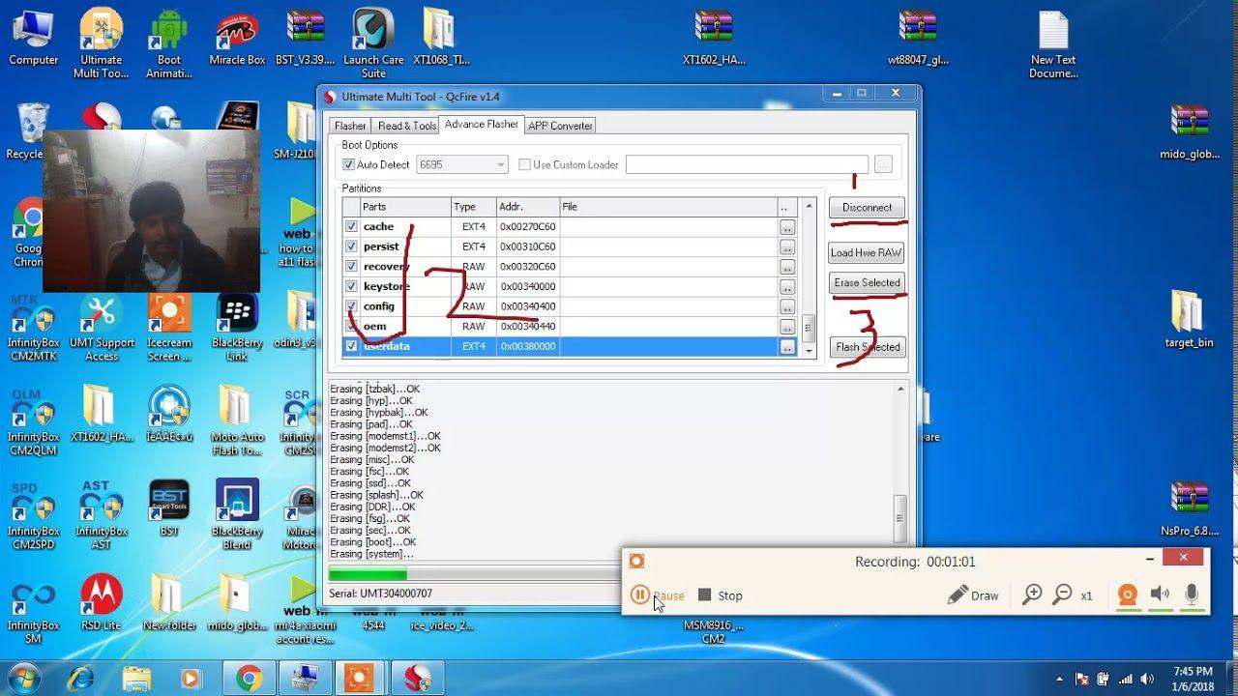Uncheck the userdata partition checkbox
1238x696 pixels.
click(351, 346)
